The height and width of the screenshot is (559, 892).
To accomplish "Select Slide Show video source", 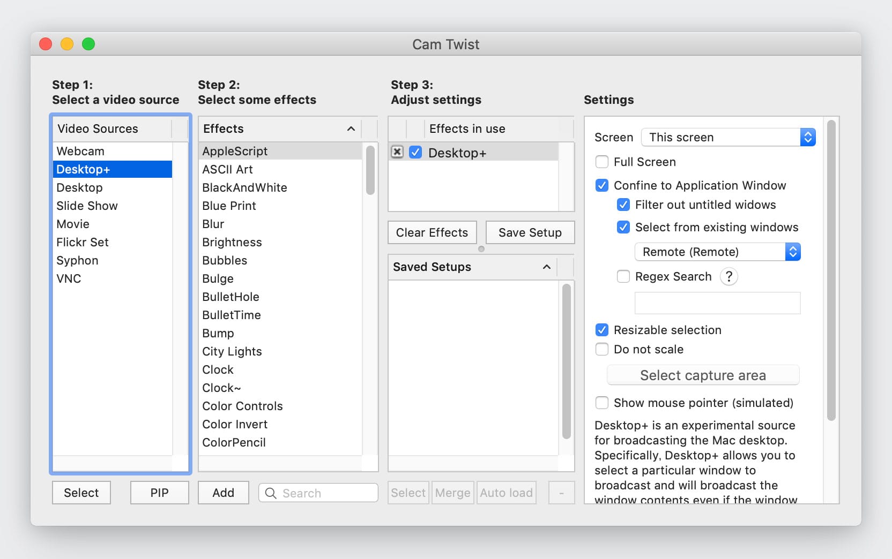I will 112,206.
